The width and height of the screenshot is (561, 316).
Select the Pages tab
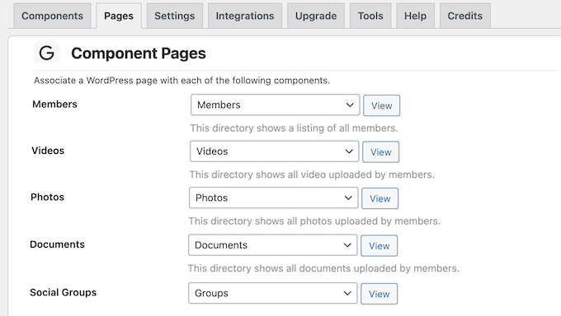point(119,16)
